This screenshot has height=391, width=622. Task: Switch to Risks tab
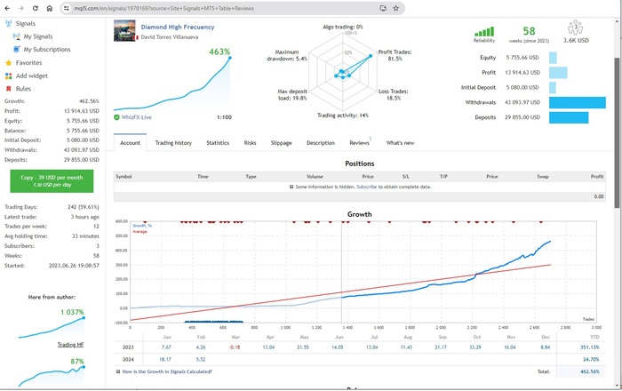(250, 143)
